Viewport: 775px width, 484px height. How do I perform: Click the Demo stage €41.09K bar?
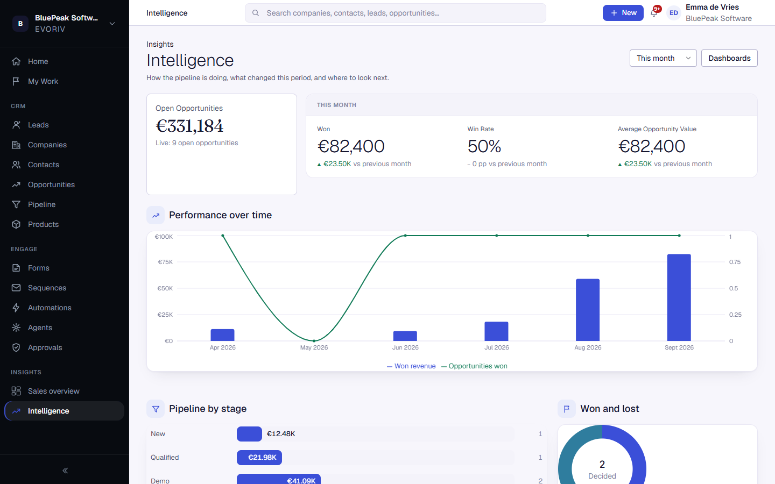tap(279, 479)
